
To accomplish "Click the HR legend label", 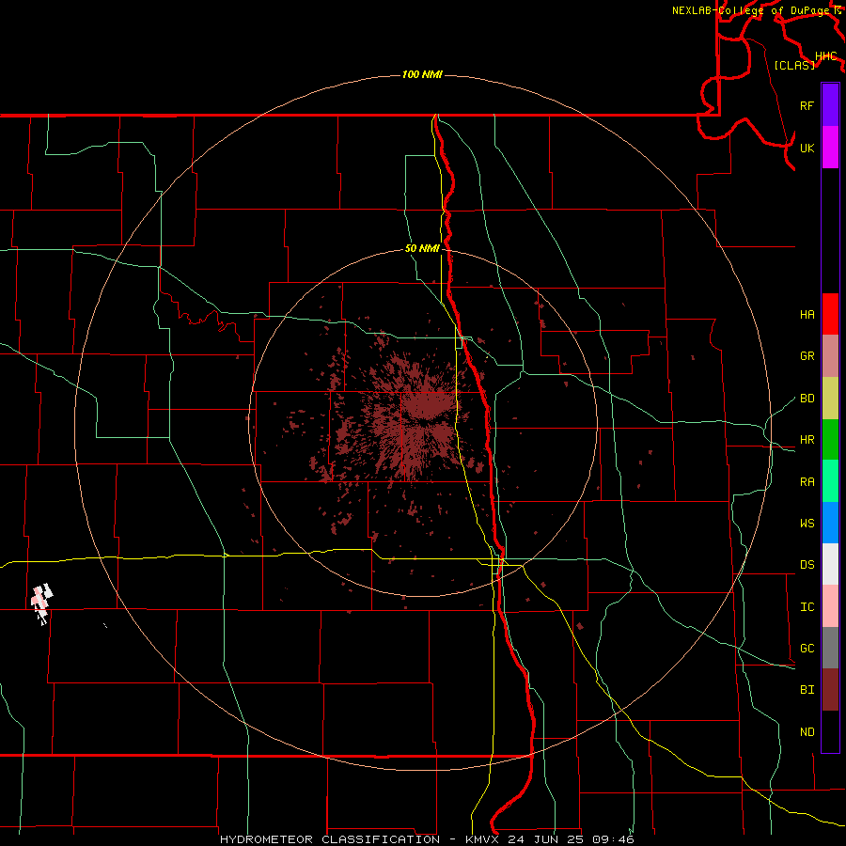I will [x=807, y=439].
